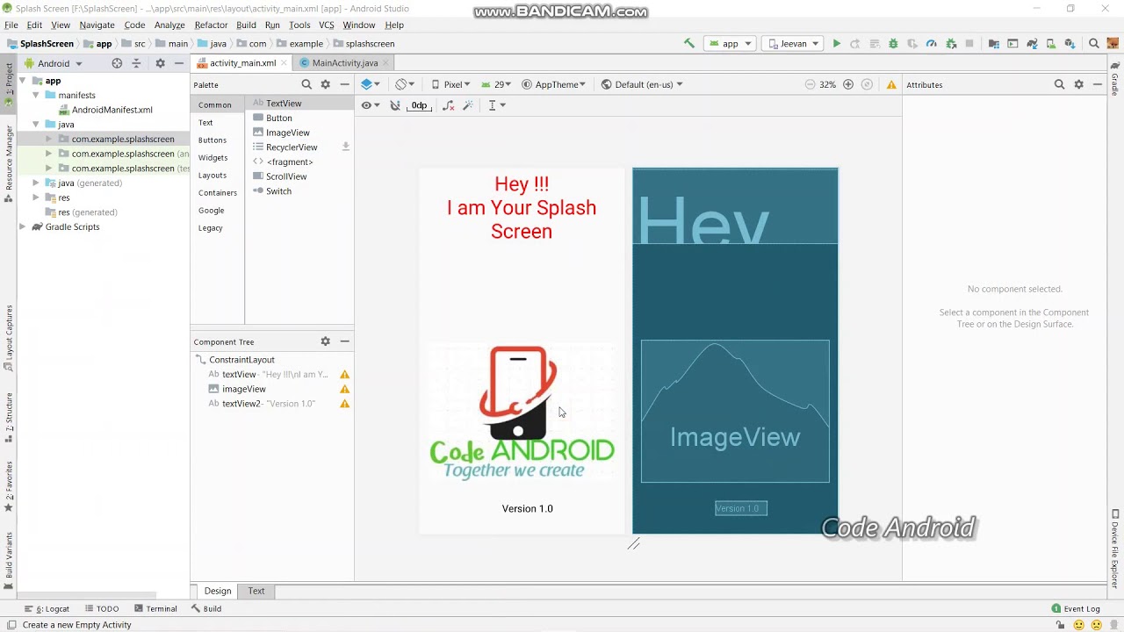Open the Android project view dropdown

(x=54, y=63)
